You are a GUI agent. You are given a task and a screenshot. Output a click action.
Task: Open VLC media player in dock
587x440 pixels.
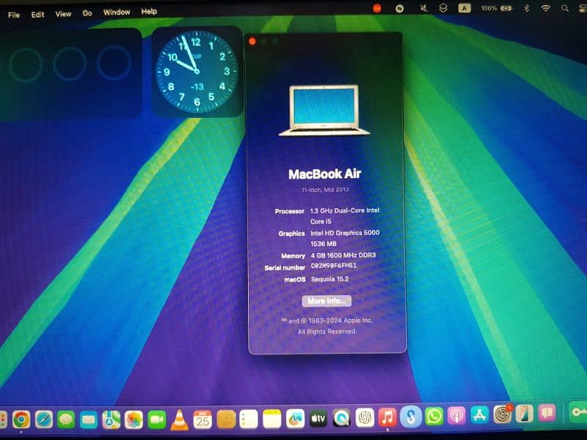[179, 419]
